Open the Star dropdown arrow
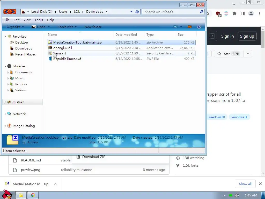265x199 pixels. click(x=248, y=54)
